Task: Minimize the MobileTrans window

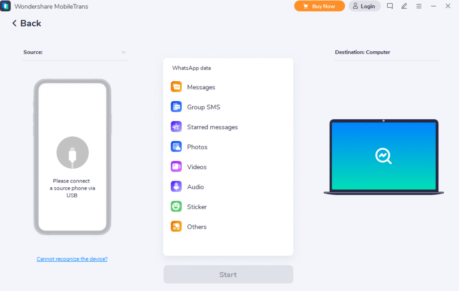Action: point(433,6)
